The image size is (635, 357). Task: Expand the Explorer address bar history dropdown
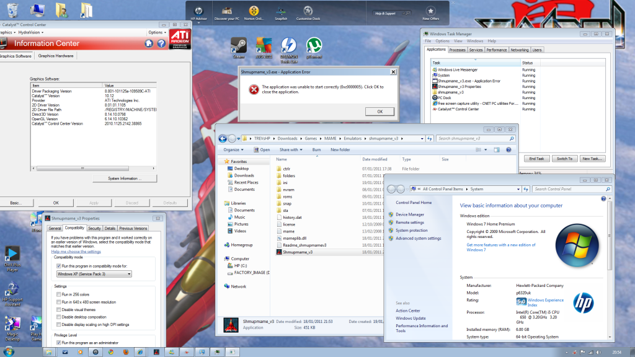[422, 138]
